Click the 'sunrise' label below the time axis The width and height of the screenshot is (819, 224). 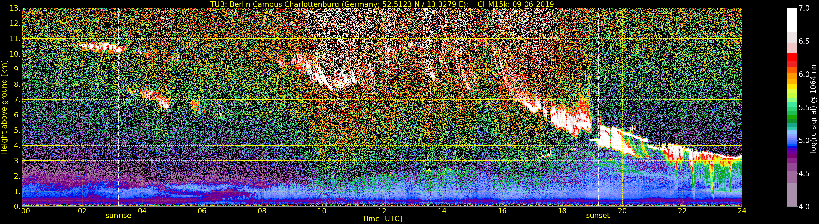click(118, 216)
